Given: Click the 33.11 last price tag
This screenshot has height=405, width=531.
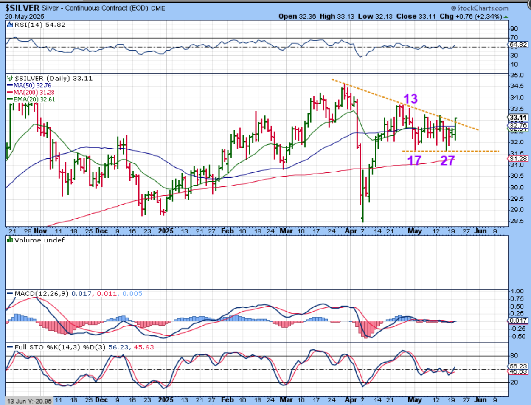Looking at the screenshot, I should click(x=518, y=118).
